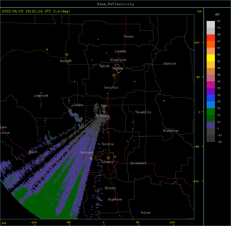Viewport: 231px width, 226px height.
Task: Click the yellow marker beside Olds
Action: click(104, 112)
